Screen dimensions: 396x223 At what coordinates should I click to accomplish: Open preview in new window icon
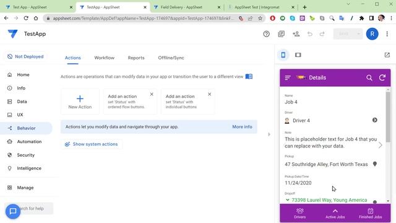tap(387, 55)
